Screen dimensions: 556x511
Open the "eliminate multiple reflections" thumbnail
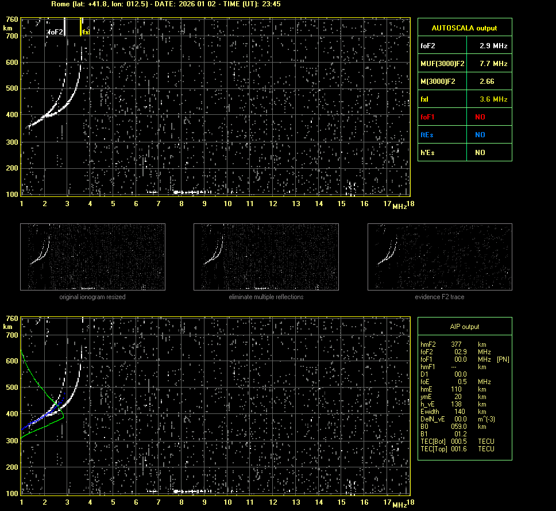pos(266,257)
